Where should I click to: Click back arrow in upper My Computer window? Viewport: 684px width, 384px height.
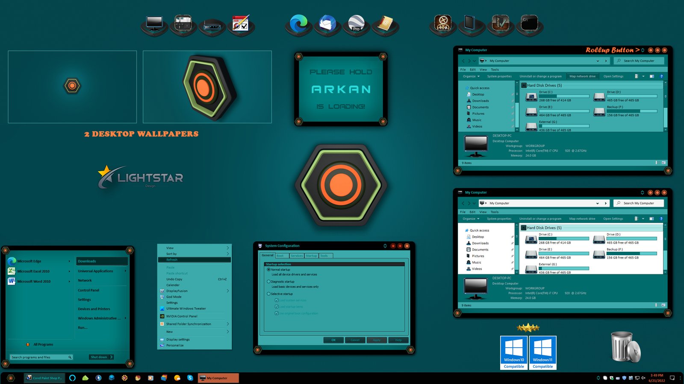463,61
